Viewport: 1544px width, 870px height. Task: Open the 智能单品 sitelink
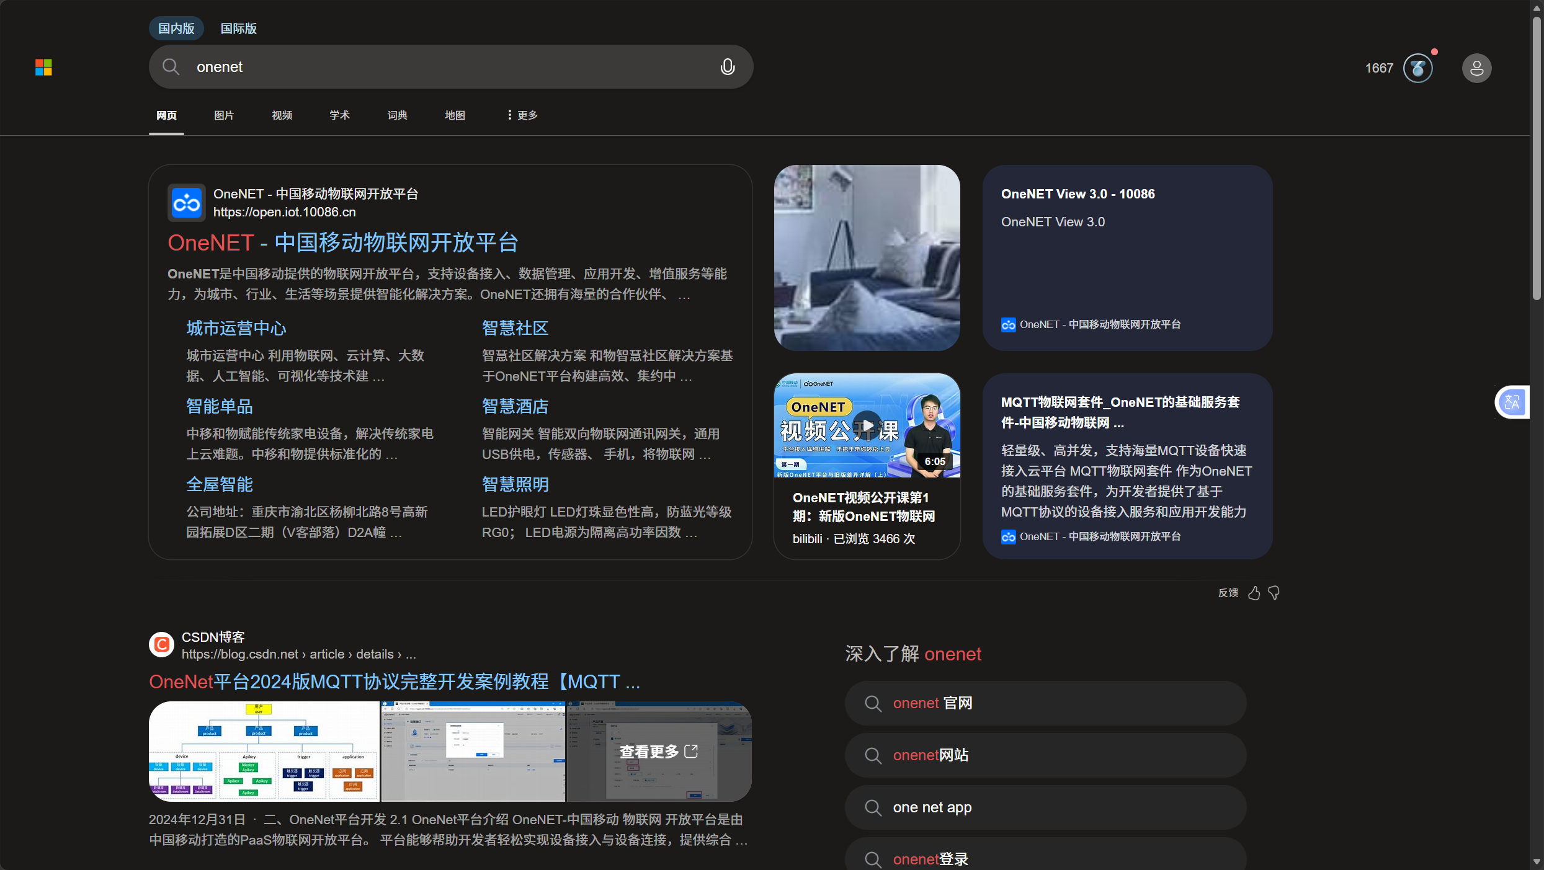click(x=220, y=406)
